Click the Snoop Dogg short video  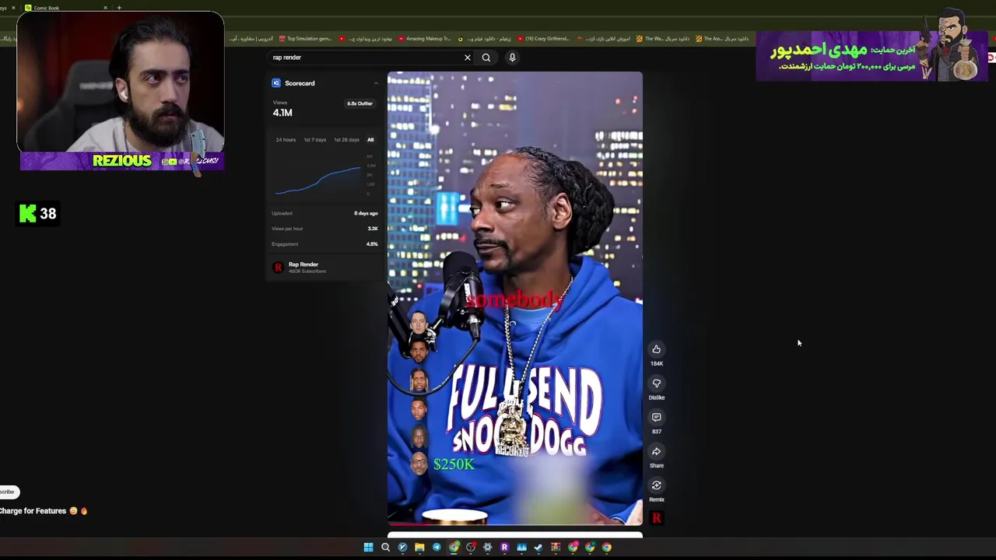pos(515,299)
